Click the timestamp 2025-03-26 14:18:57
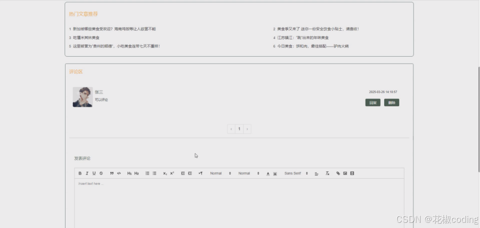Viewport: 480px width, 228px height. (383, 92)
